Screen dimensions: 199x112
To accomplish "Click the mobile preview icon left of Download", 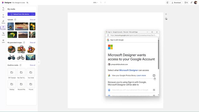I will (x=168, y=2).
